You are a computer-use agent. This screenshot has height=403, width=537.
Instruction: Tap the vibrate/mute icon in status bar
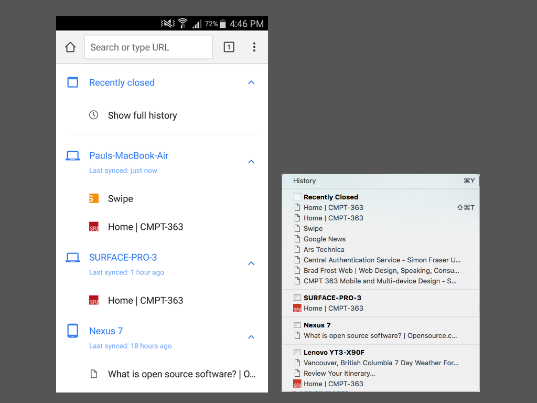coord(168,23)
